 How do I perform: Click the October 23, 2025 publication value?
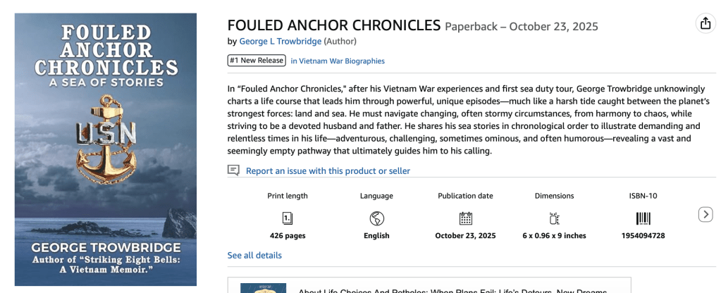pos(465,236)
